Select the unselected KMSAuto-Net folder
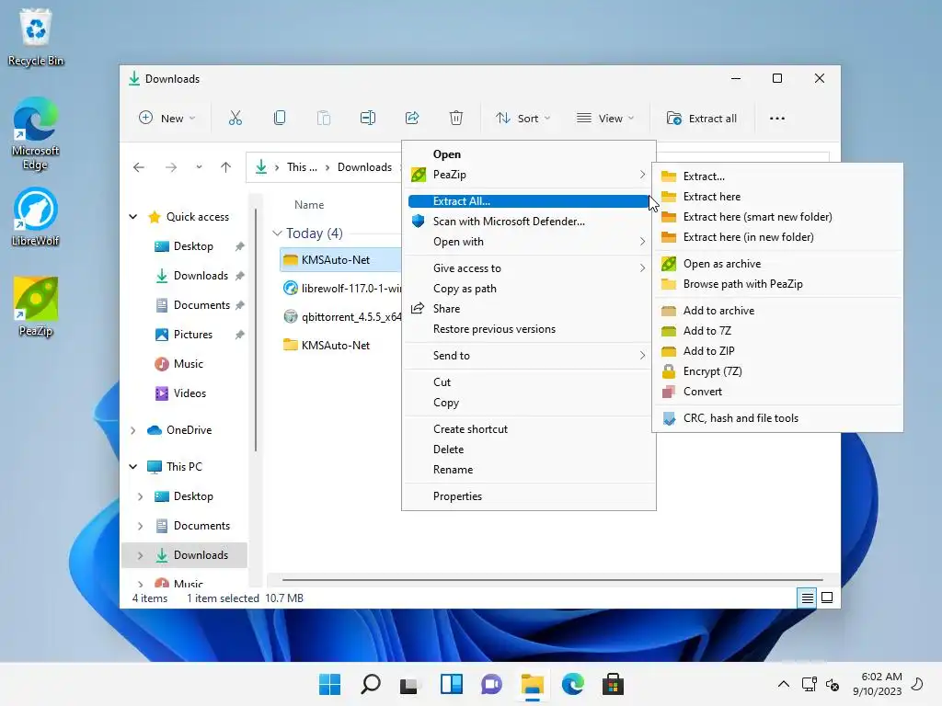Screen dimensions: 942x706 pyautogui.click(x=327, y=346)
